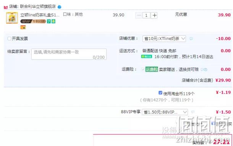Toggle the 运费险 checkbox
This screenshot has width=233, height=146.
pyautogui.click(x=143, y=69)
